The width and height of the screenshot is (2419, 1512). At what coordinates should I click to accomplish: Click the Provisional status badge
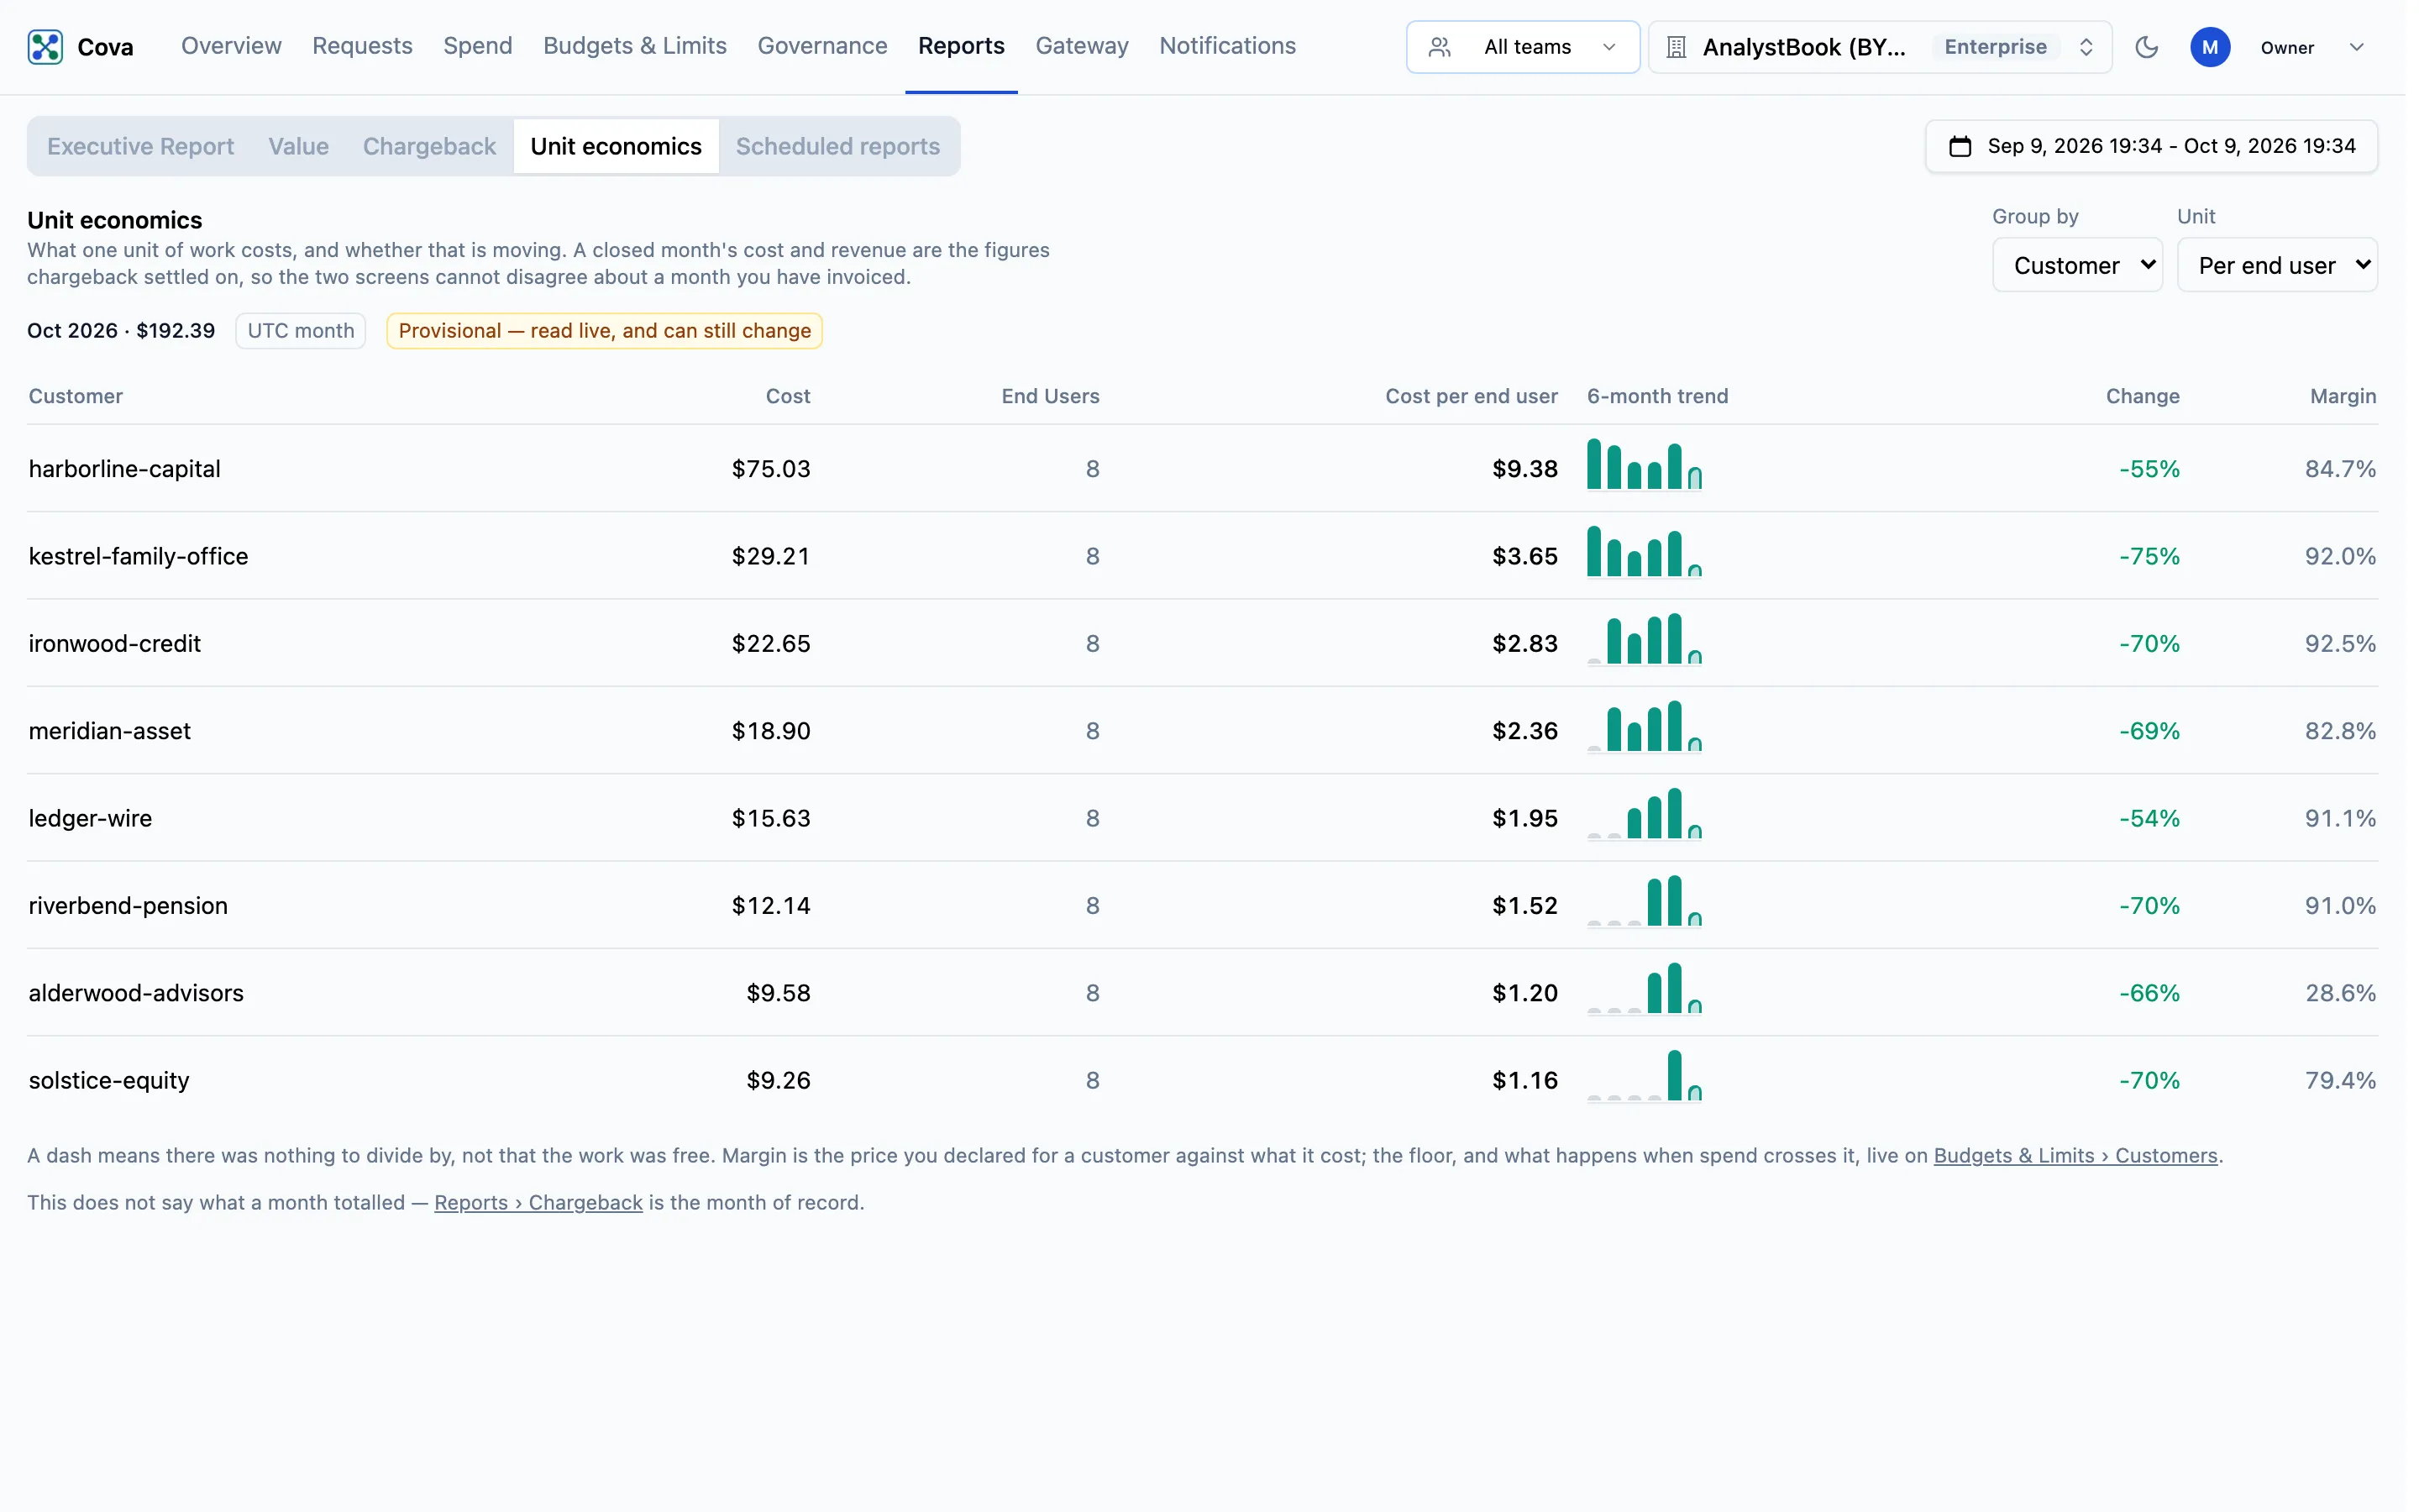point(604,331)
